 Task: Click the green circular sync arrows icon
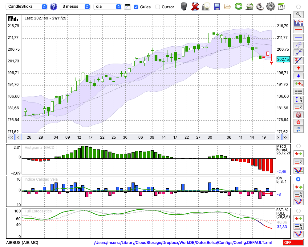click(238, 6)
